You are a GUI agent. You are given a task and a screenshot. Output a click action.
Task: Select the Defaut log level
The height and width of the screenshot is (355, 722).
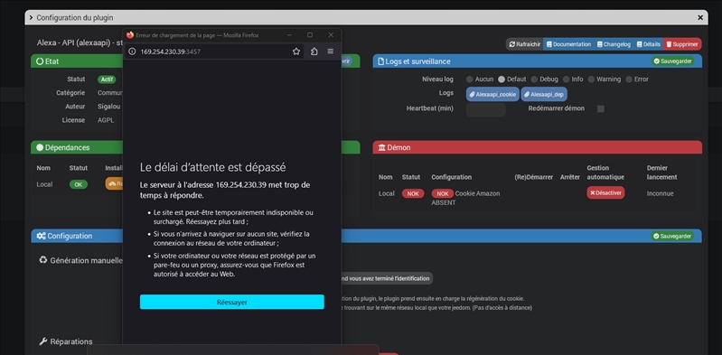coord(502,79)
